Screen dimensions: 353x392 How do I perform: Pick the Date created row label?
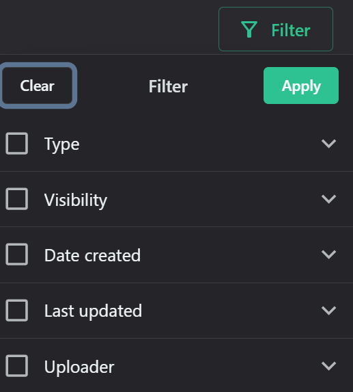point(93,255)
